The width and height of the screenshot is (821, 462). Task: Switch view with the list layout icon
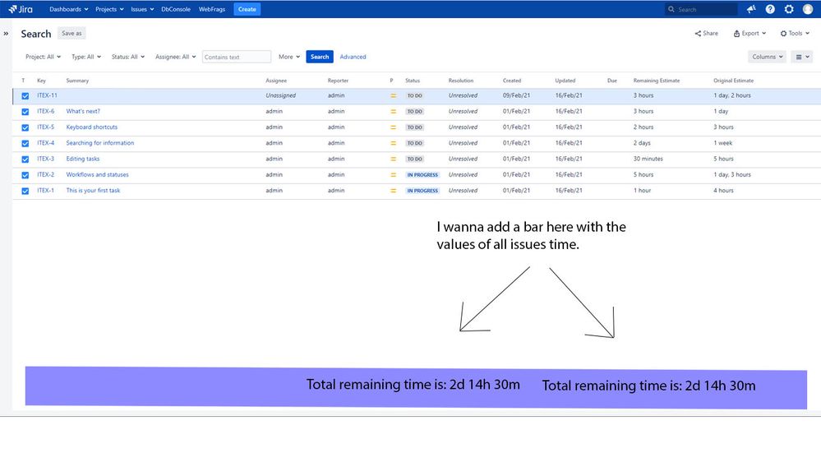point(802,57)
